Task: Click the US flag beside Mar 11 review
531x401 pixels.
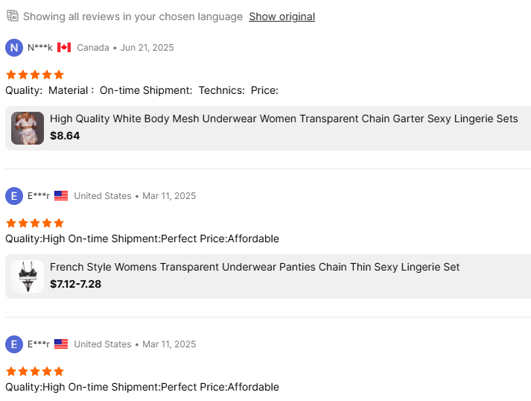Action: pyautogui.click(x=61, y=196)
